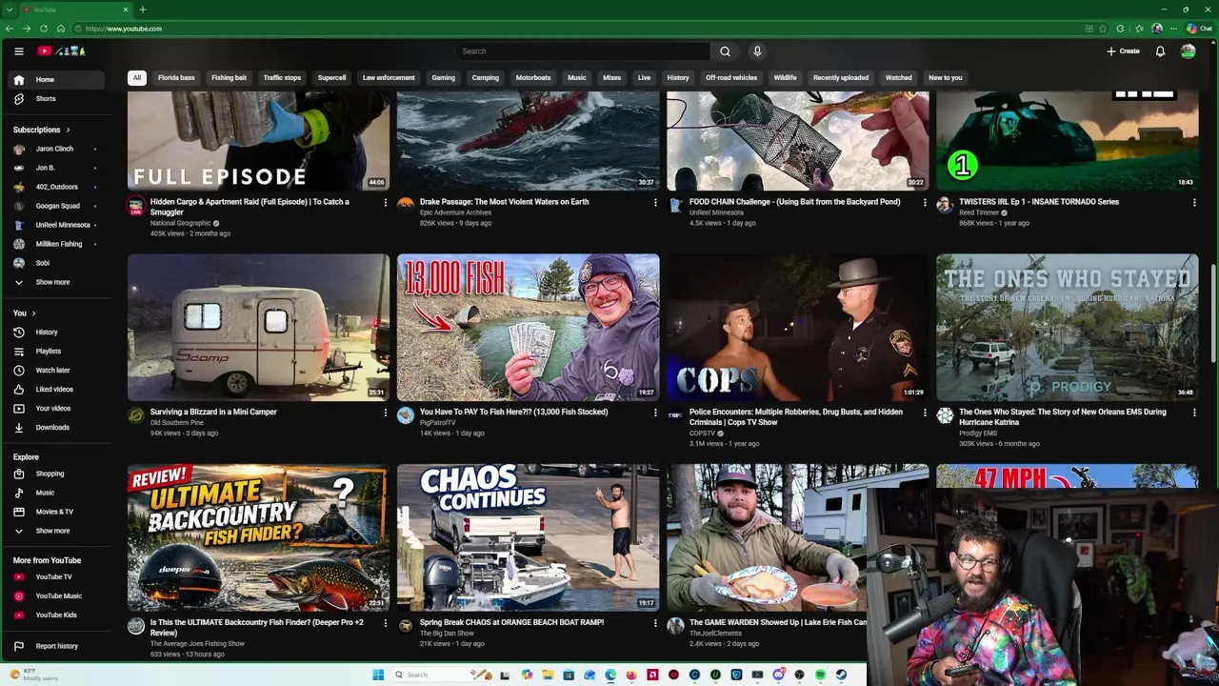Image resolution: width=1219 pixels, height=686 pixels.
Task: Start voice search with the microphone icon
Action: 757,51
